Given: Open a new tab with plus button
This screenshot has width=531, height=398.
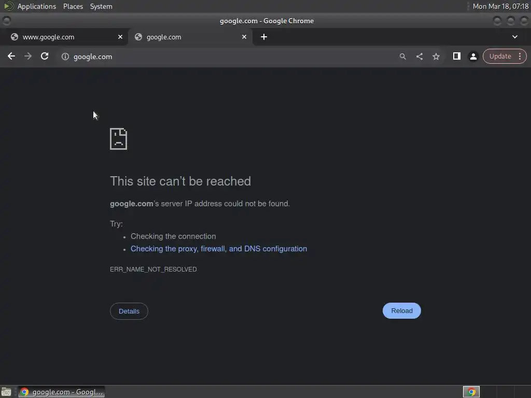Looking at the screenshot, I should click(x=264, y=37).
